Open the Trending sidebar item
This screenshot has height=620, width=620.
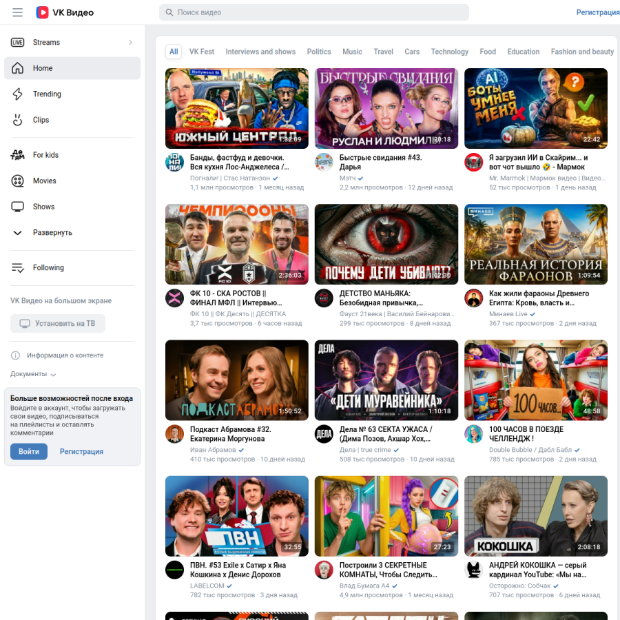(72, 94)
